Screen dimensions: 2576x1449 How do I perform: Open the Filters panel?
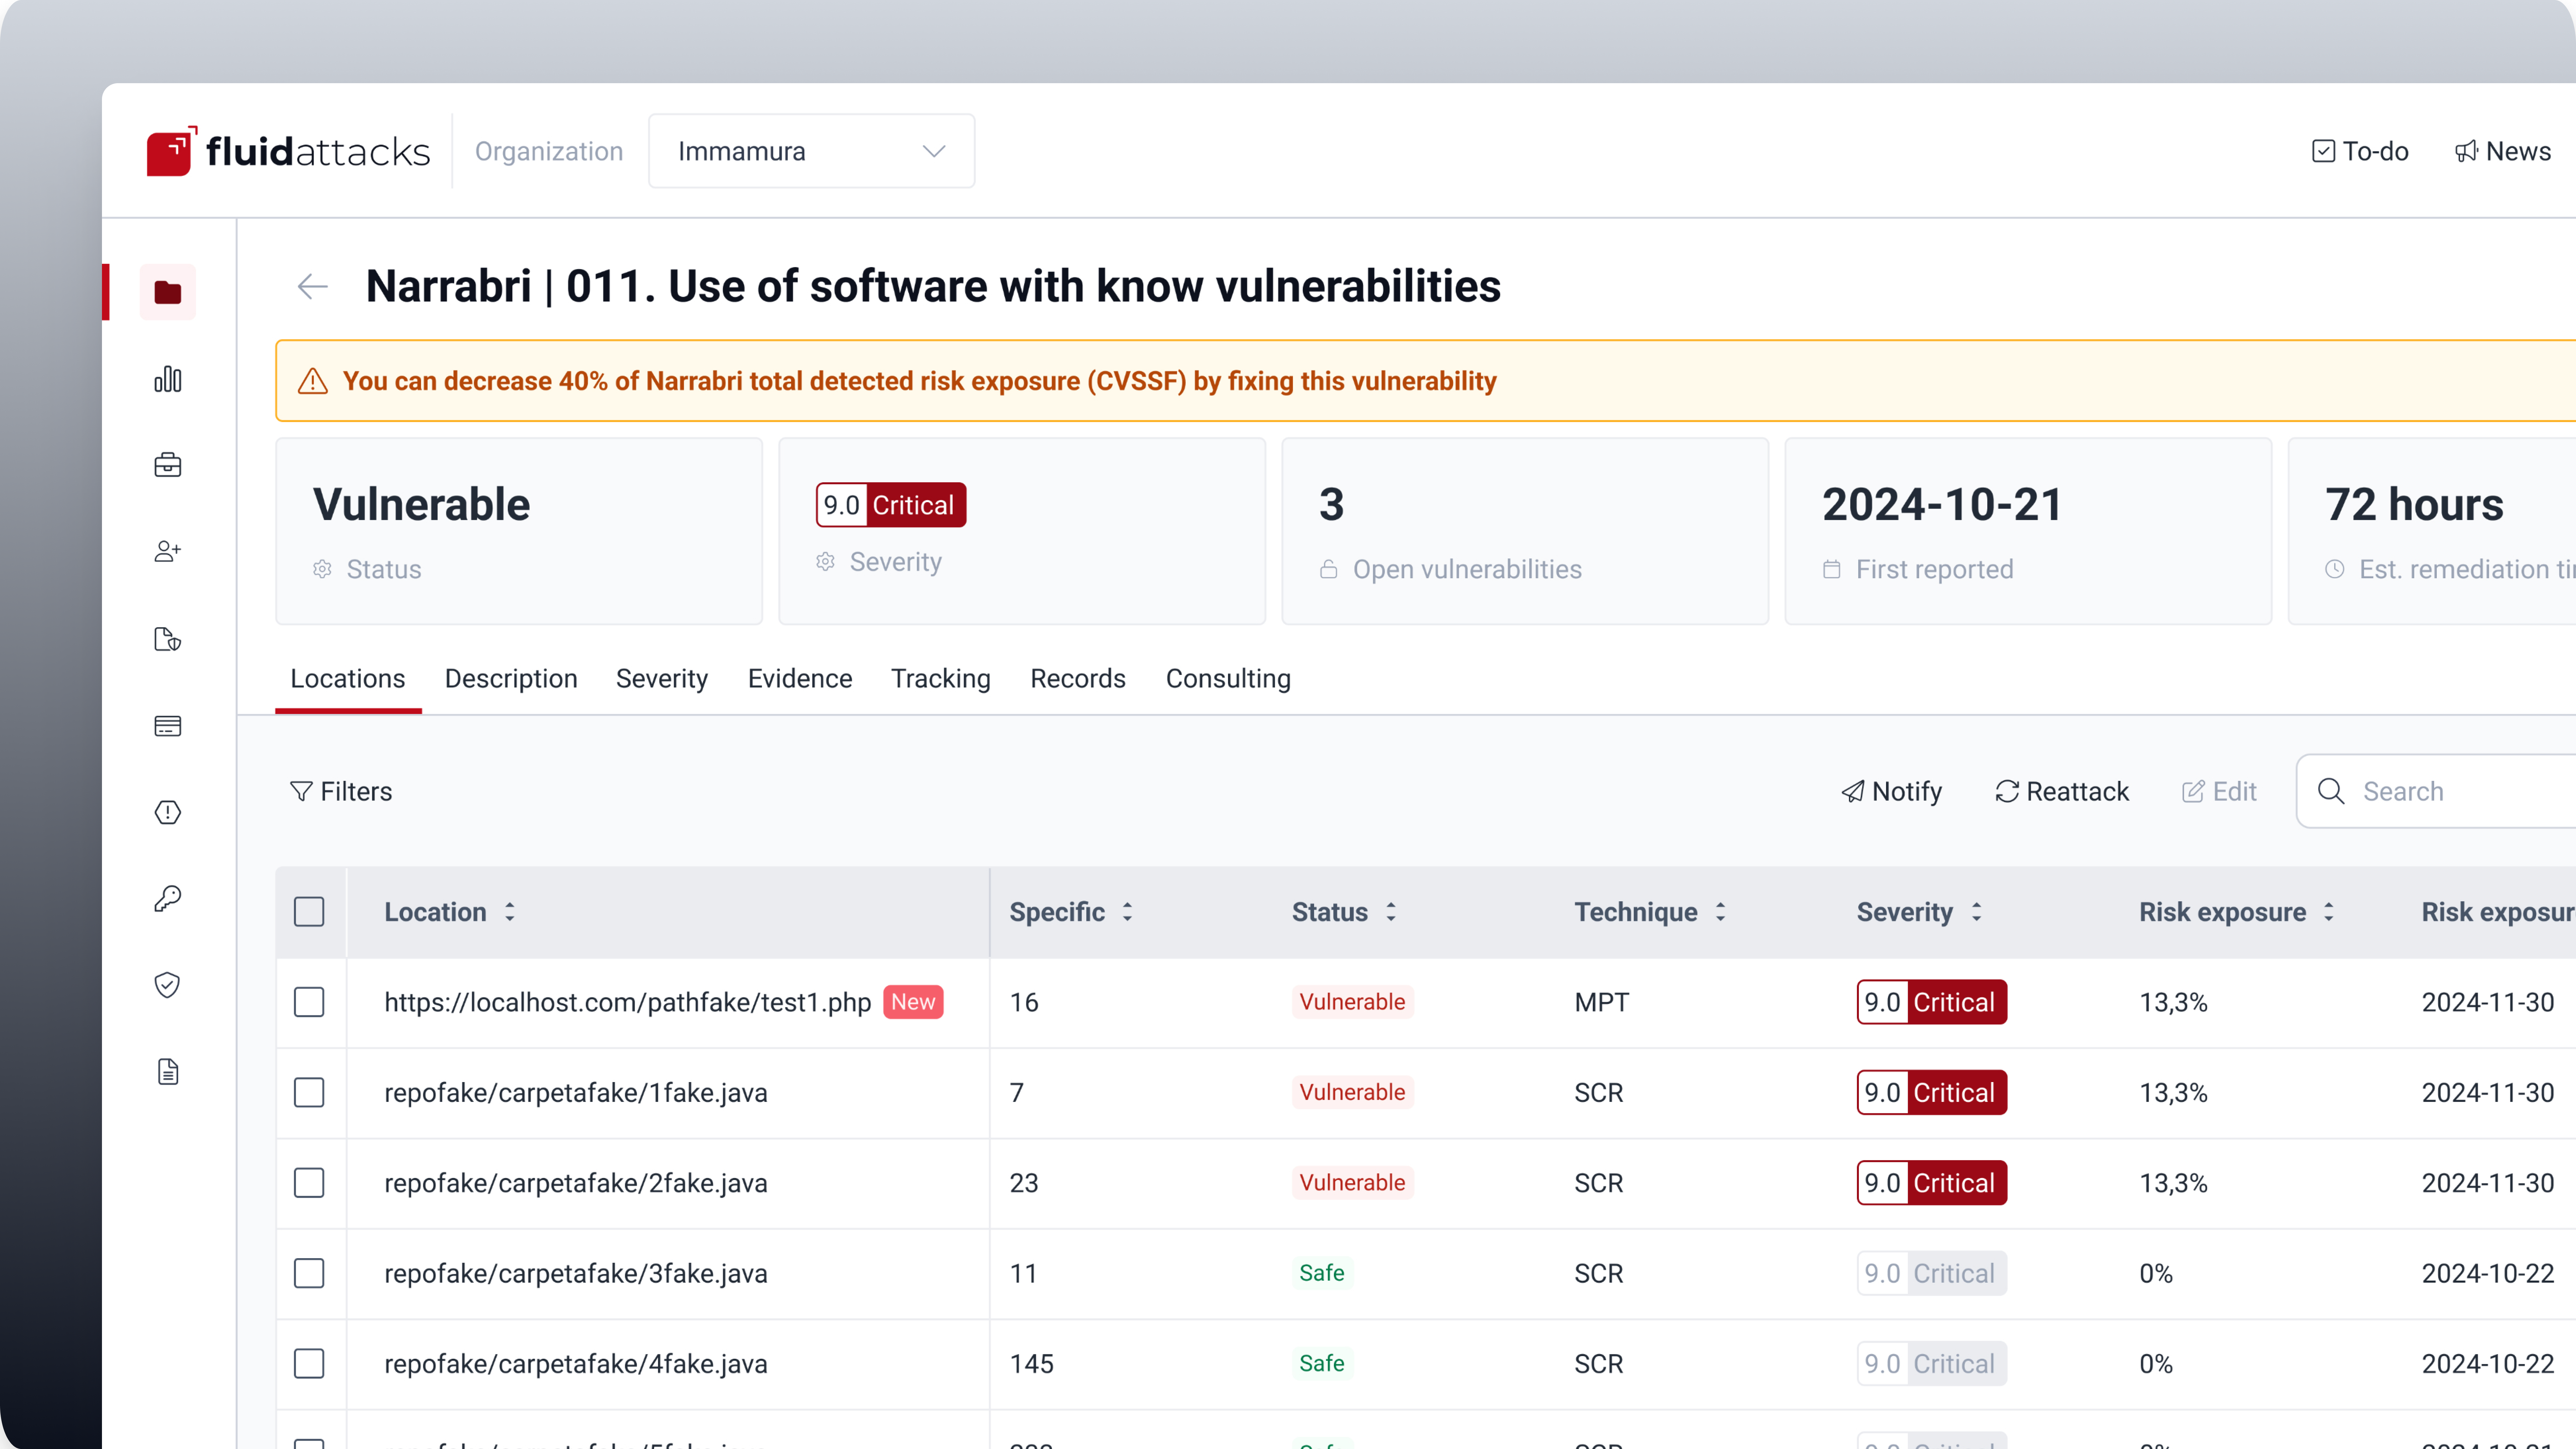341,791
